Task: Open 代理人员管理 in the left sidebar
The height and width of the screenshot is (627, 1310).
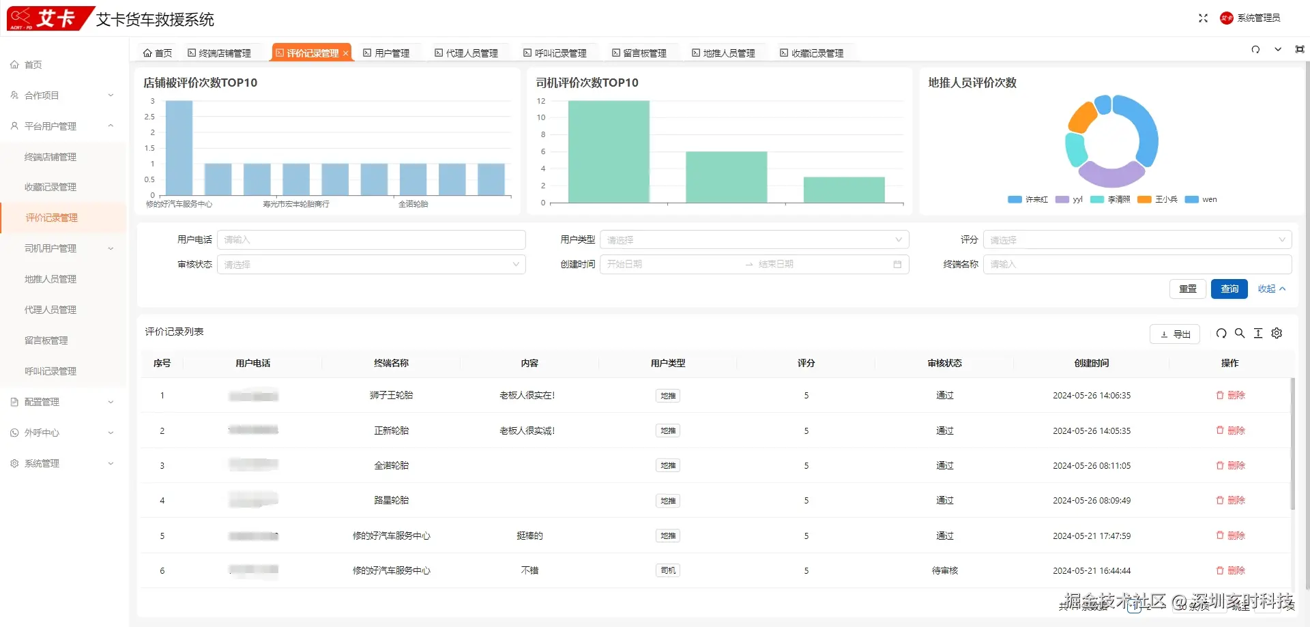Action: (64, 310)
